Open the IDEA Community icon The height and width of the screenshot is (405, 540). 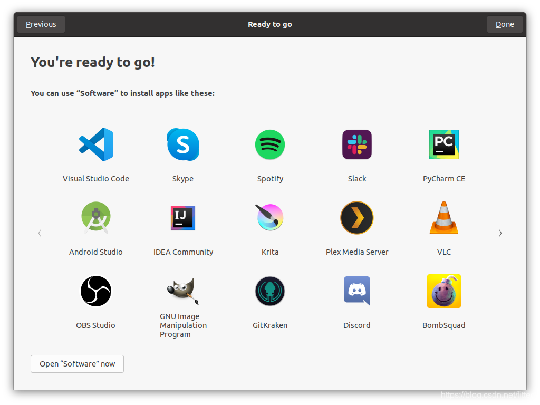click(x=183, y=218)
